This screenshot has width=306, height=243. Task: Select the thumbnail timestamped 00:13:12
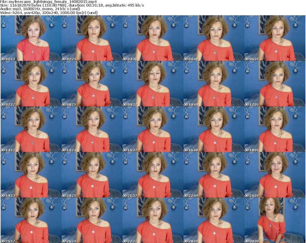[31, 129]
